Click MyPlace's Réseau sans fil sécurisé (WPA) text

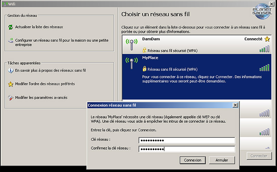coord(172,69)
